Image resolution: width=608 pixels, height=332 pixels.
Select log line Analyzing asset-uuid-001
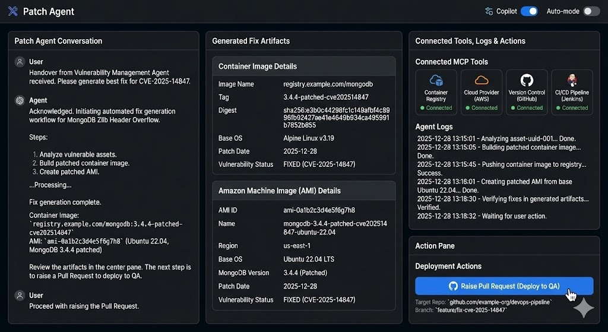496,138
